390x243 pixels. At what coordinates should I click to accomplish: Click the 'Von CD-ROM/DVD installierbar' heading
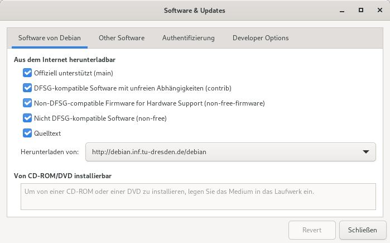click(x=62, y=176)
